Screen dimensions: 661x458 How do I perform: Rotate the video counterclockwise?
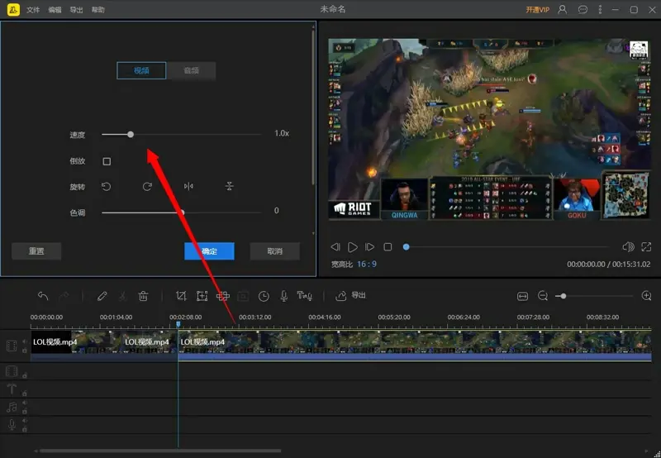click(107, 186)
